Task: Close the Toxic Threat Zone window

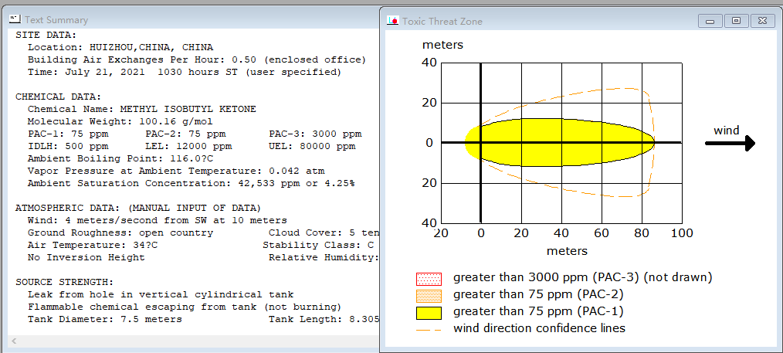Action: [x=762, y=21]
